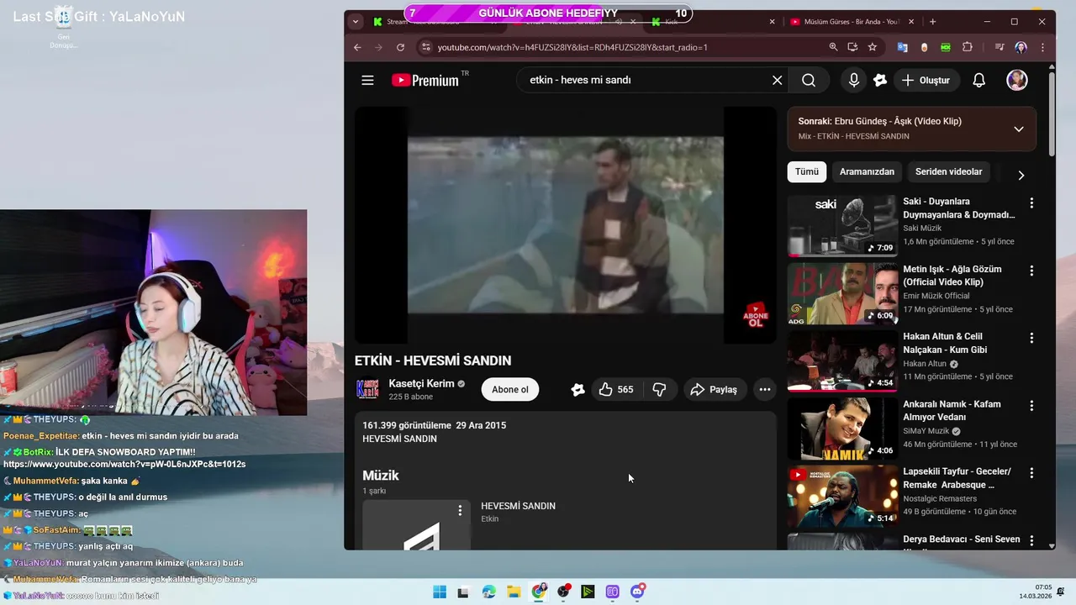
Task: Open the YouTube account avatar menu
Action: point(1017,80)
